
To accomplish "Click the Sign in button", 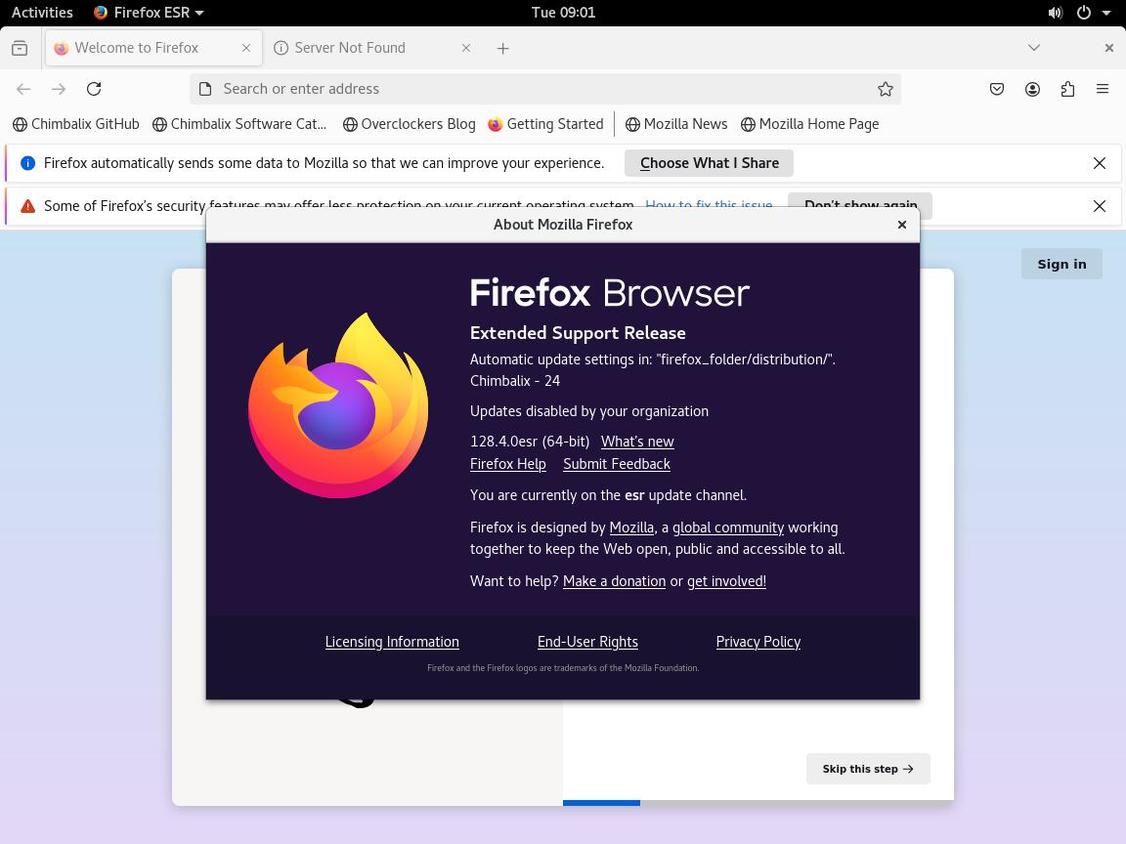I will [1061, 264].
